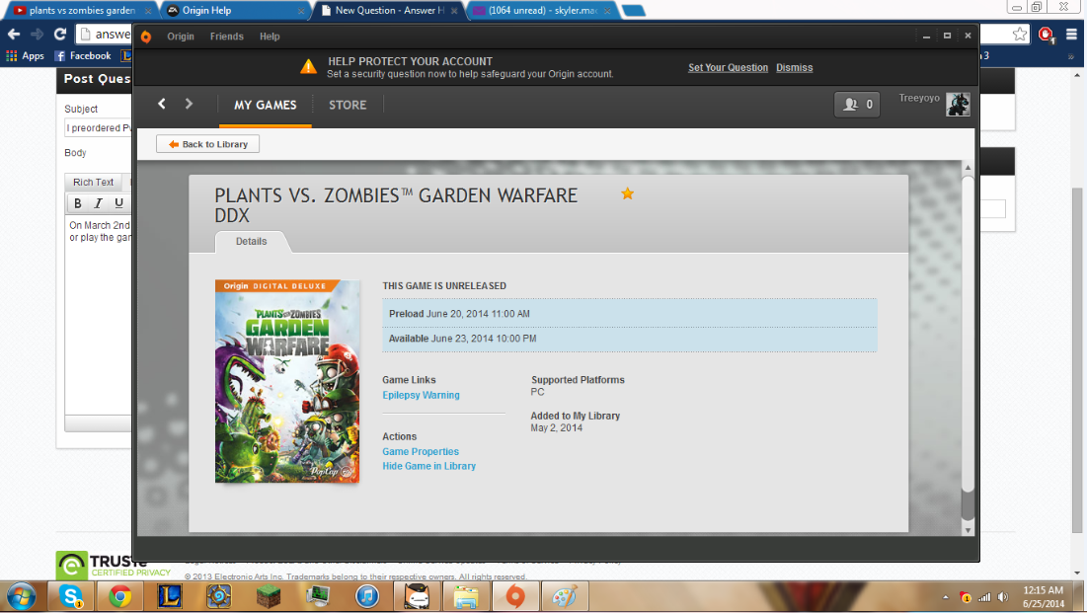Click the red extension icon in Chrome toolbar
This screenshot has height=613, width=1087.
[x=1047, y=34]
